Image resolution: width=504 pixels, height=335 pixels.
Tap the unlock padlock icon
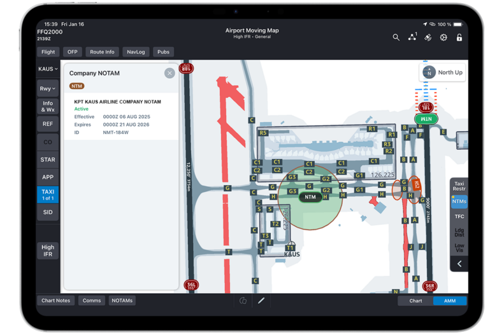coord(459,38)
